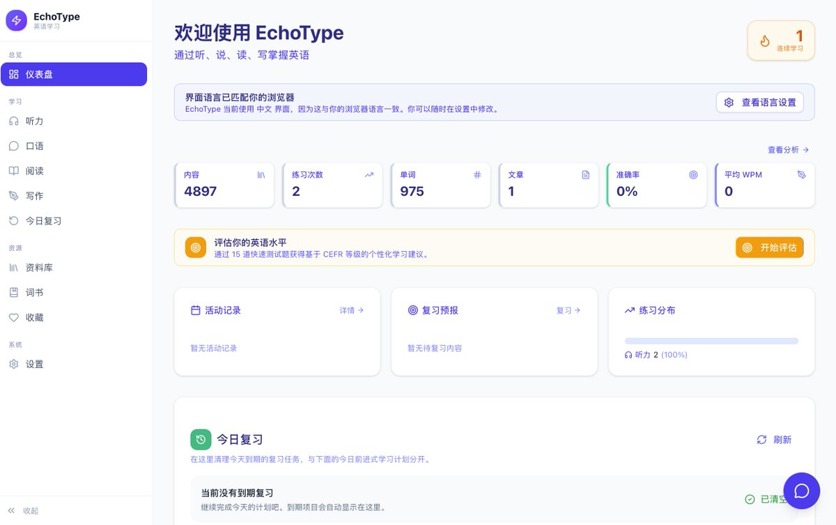
Task: Click the calendar icon beside 活动记录
Action: click(x=196, y=310)
